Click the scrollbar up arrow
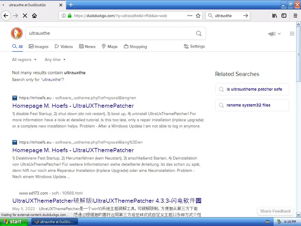This screenshot has height=226, width=301. pyautogui.click(x=299, y=24)
